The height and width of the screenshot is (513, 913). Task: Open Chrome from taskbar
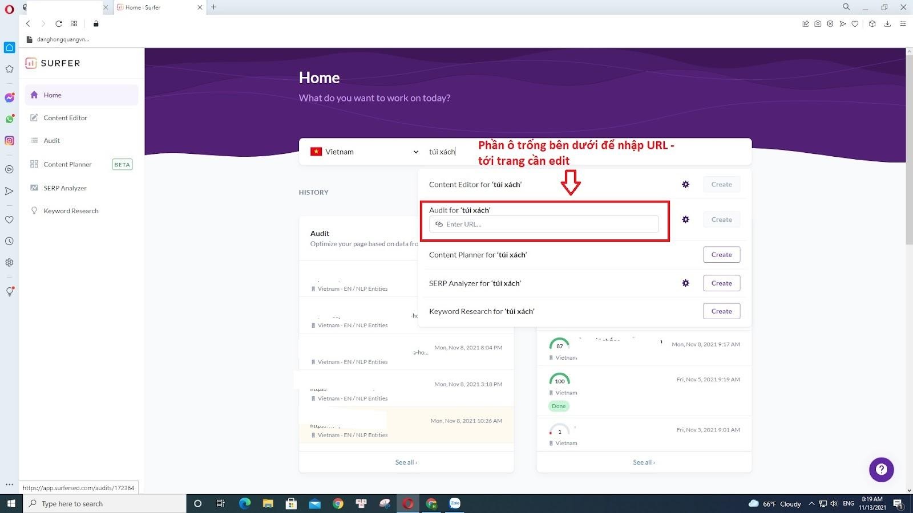338,503
